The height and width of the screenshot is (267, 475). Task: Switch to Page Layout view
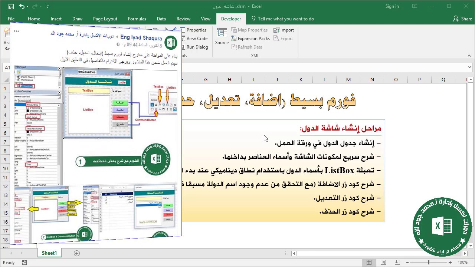[x=384, y=263]
